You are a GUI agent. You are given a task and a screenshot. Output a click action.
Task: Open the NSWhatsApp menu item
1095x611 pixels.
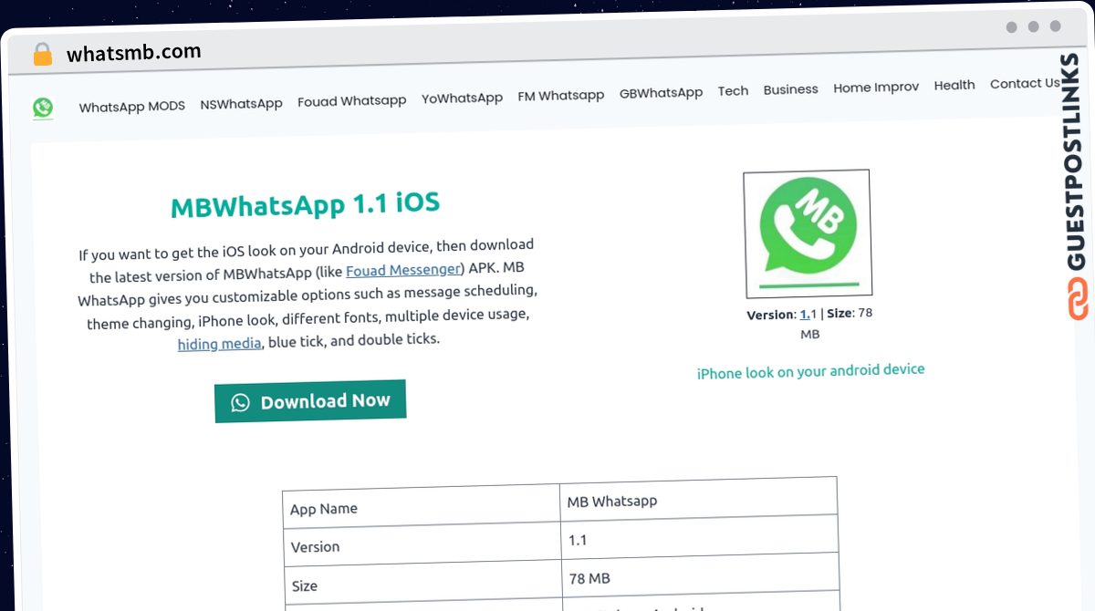click(x=242, y=104)
